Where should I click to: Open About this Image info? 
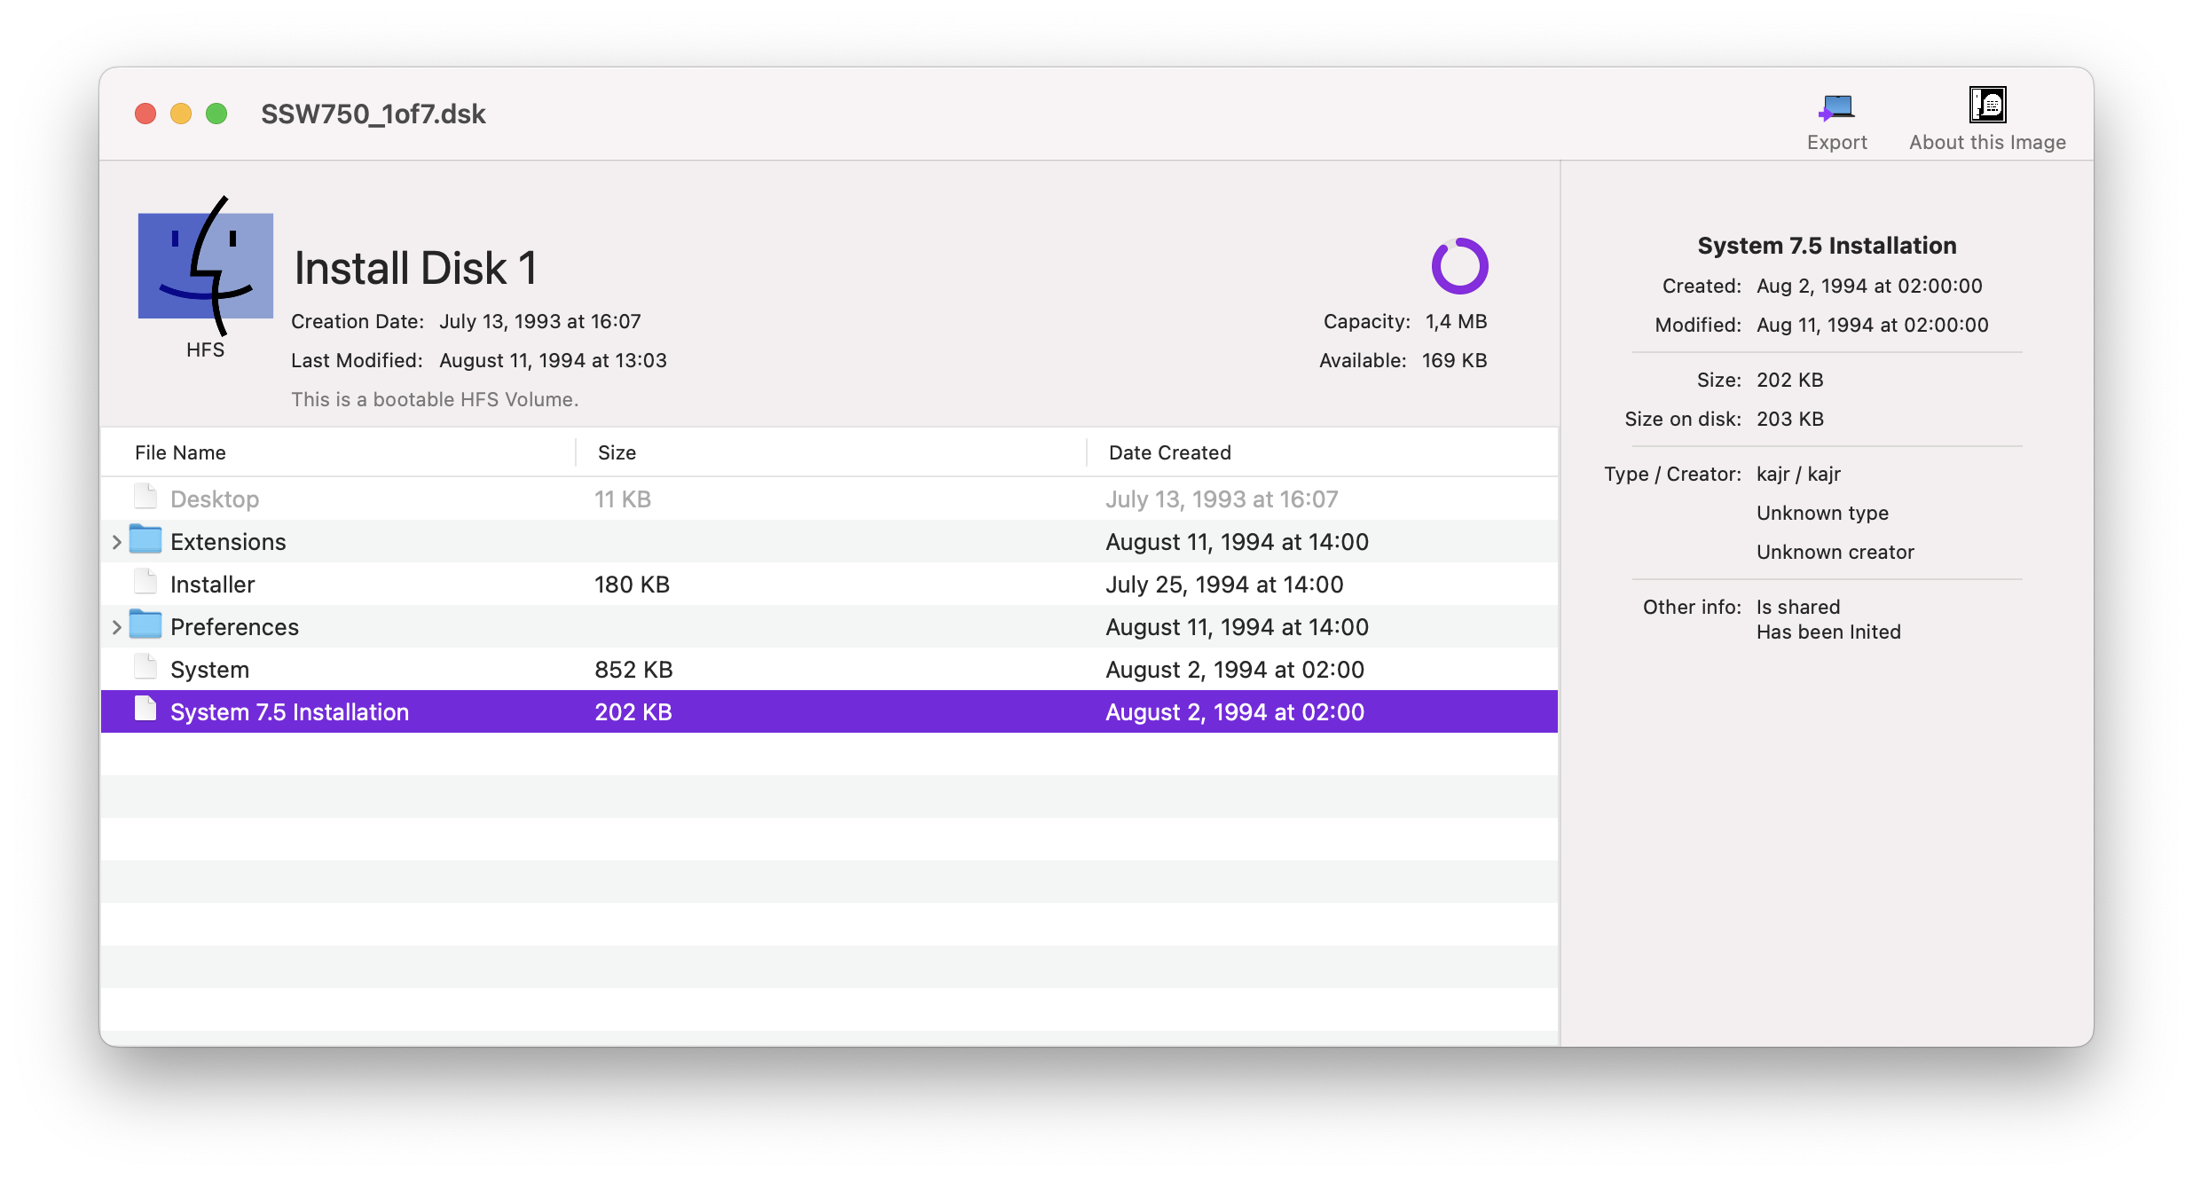coord(1987,120)
